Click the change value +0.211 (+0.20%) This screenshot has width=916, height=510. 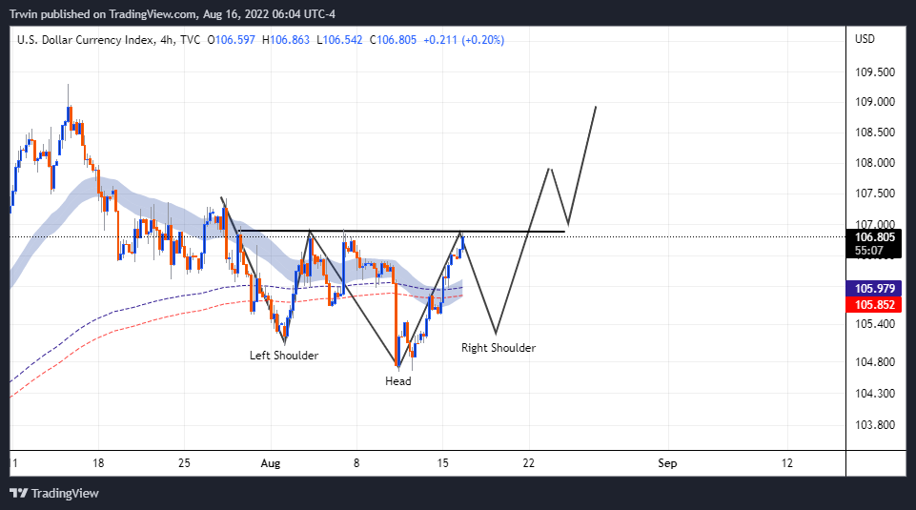464,40
